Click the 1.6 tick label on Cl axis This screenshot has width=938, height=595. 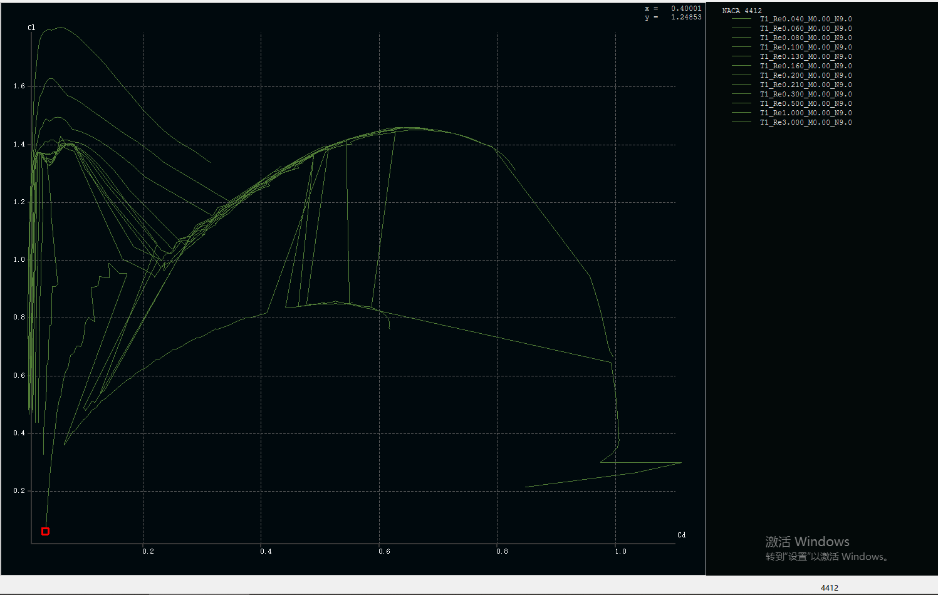19,86
